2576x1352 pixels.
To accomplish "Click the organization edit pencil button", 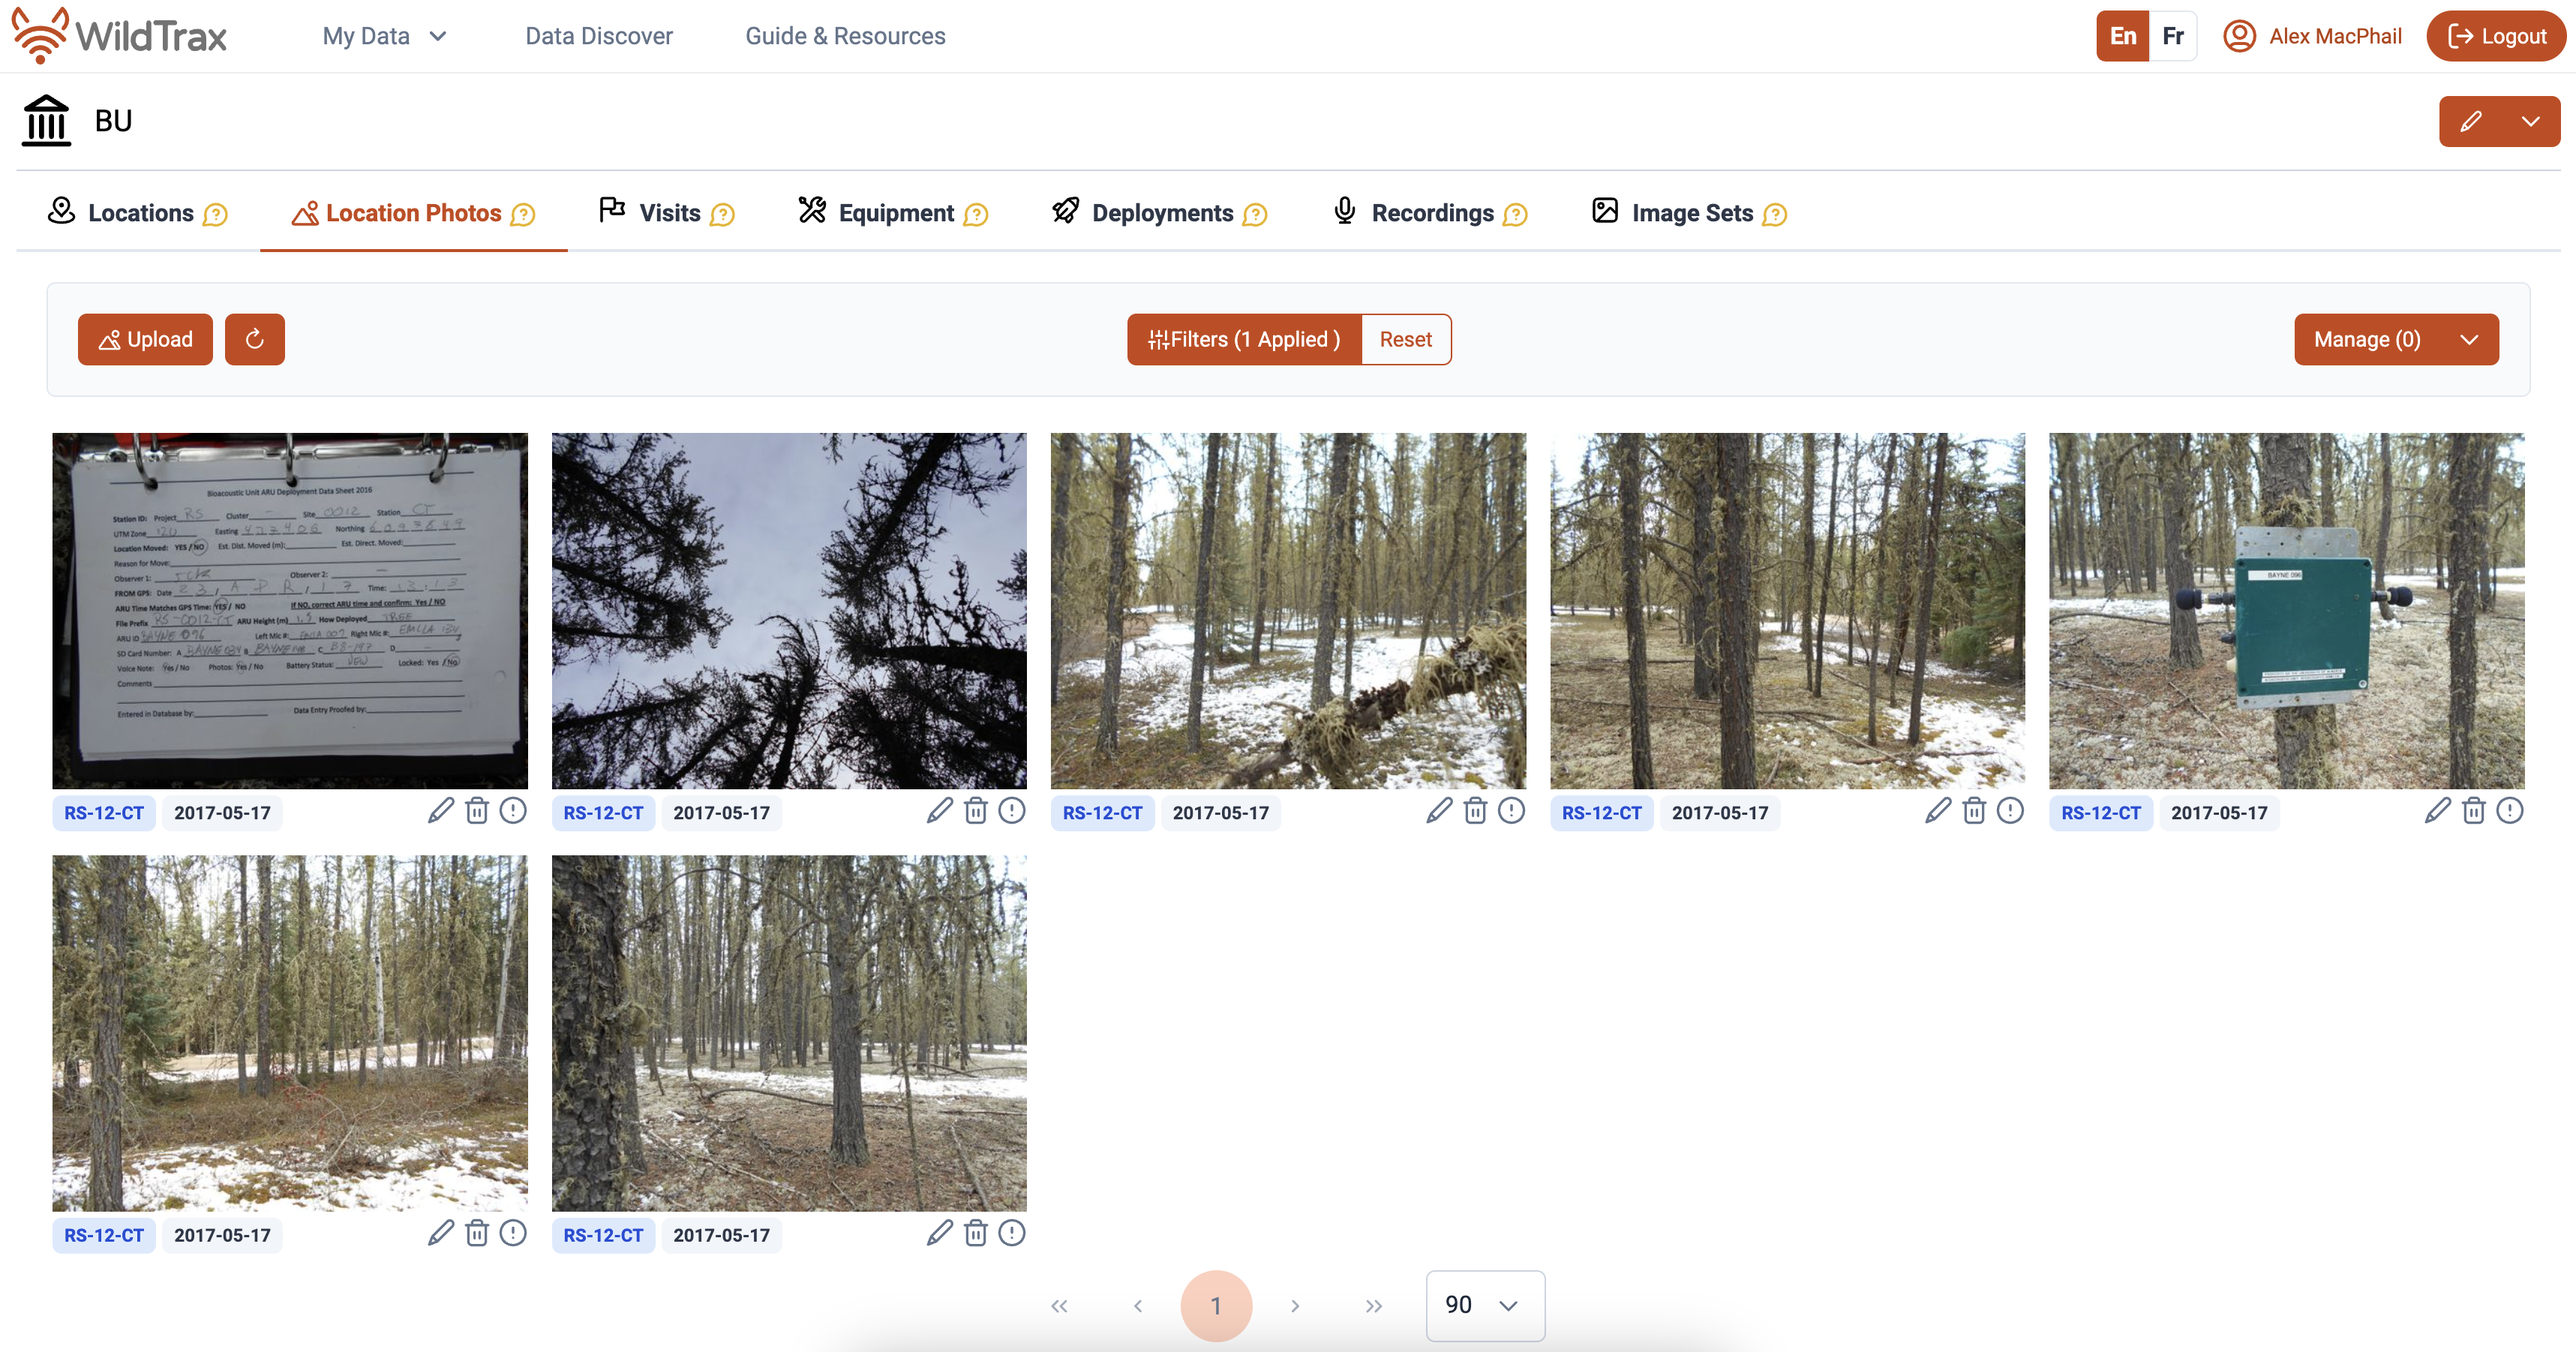I will (2470, 122).
